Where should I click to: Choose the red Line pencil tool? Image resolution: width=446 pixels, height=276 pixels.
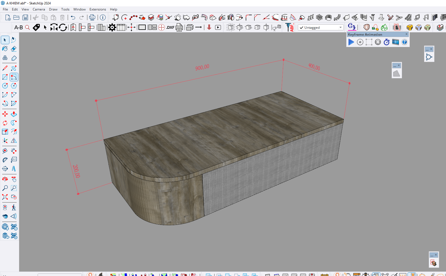coord(5,68)
